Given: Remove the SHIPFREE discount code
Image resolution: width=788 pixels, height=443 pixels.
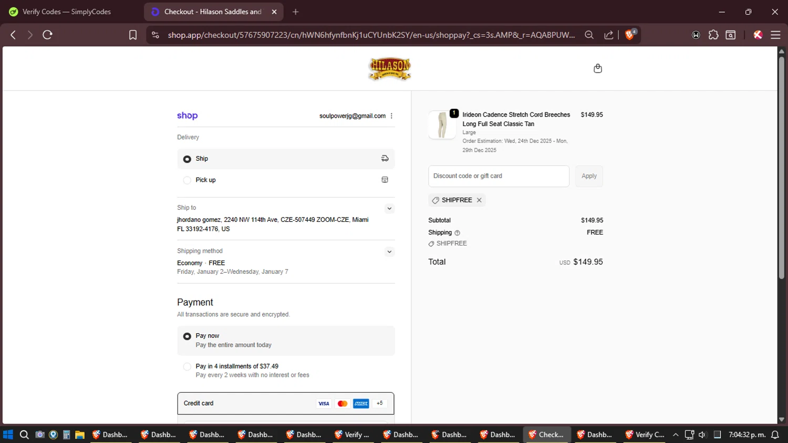Looking at the screenshot, I should click(479, 200).
